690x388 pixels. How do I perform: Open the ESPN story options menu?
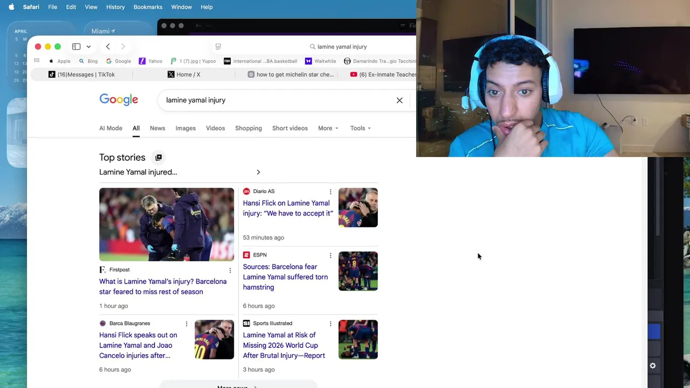[x=330, y=255]
